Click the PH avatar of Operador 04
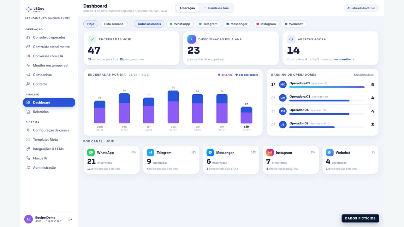The image size is (404, 227). [x=283, y=111]
